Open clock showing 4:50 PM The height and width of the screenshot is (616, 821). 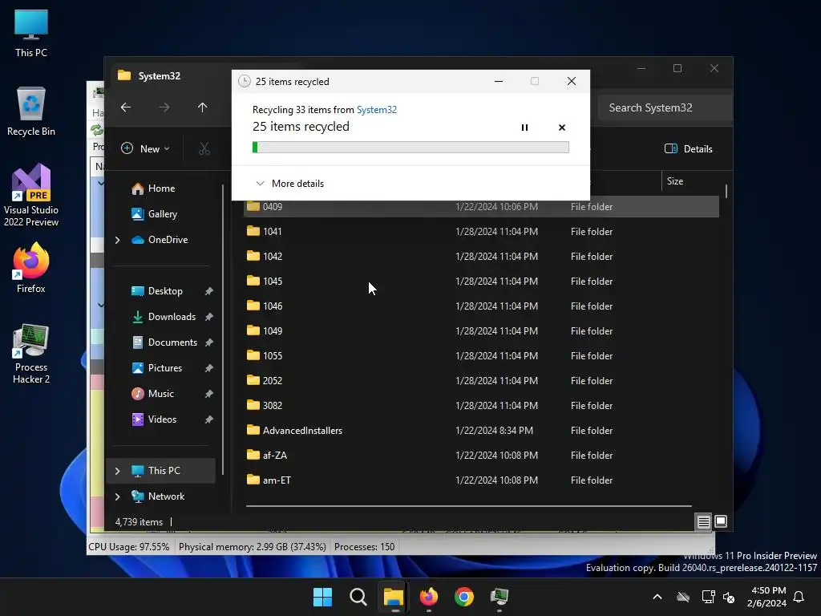point(767,597)
